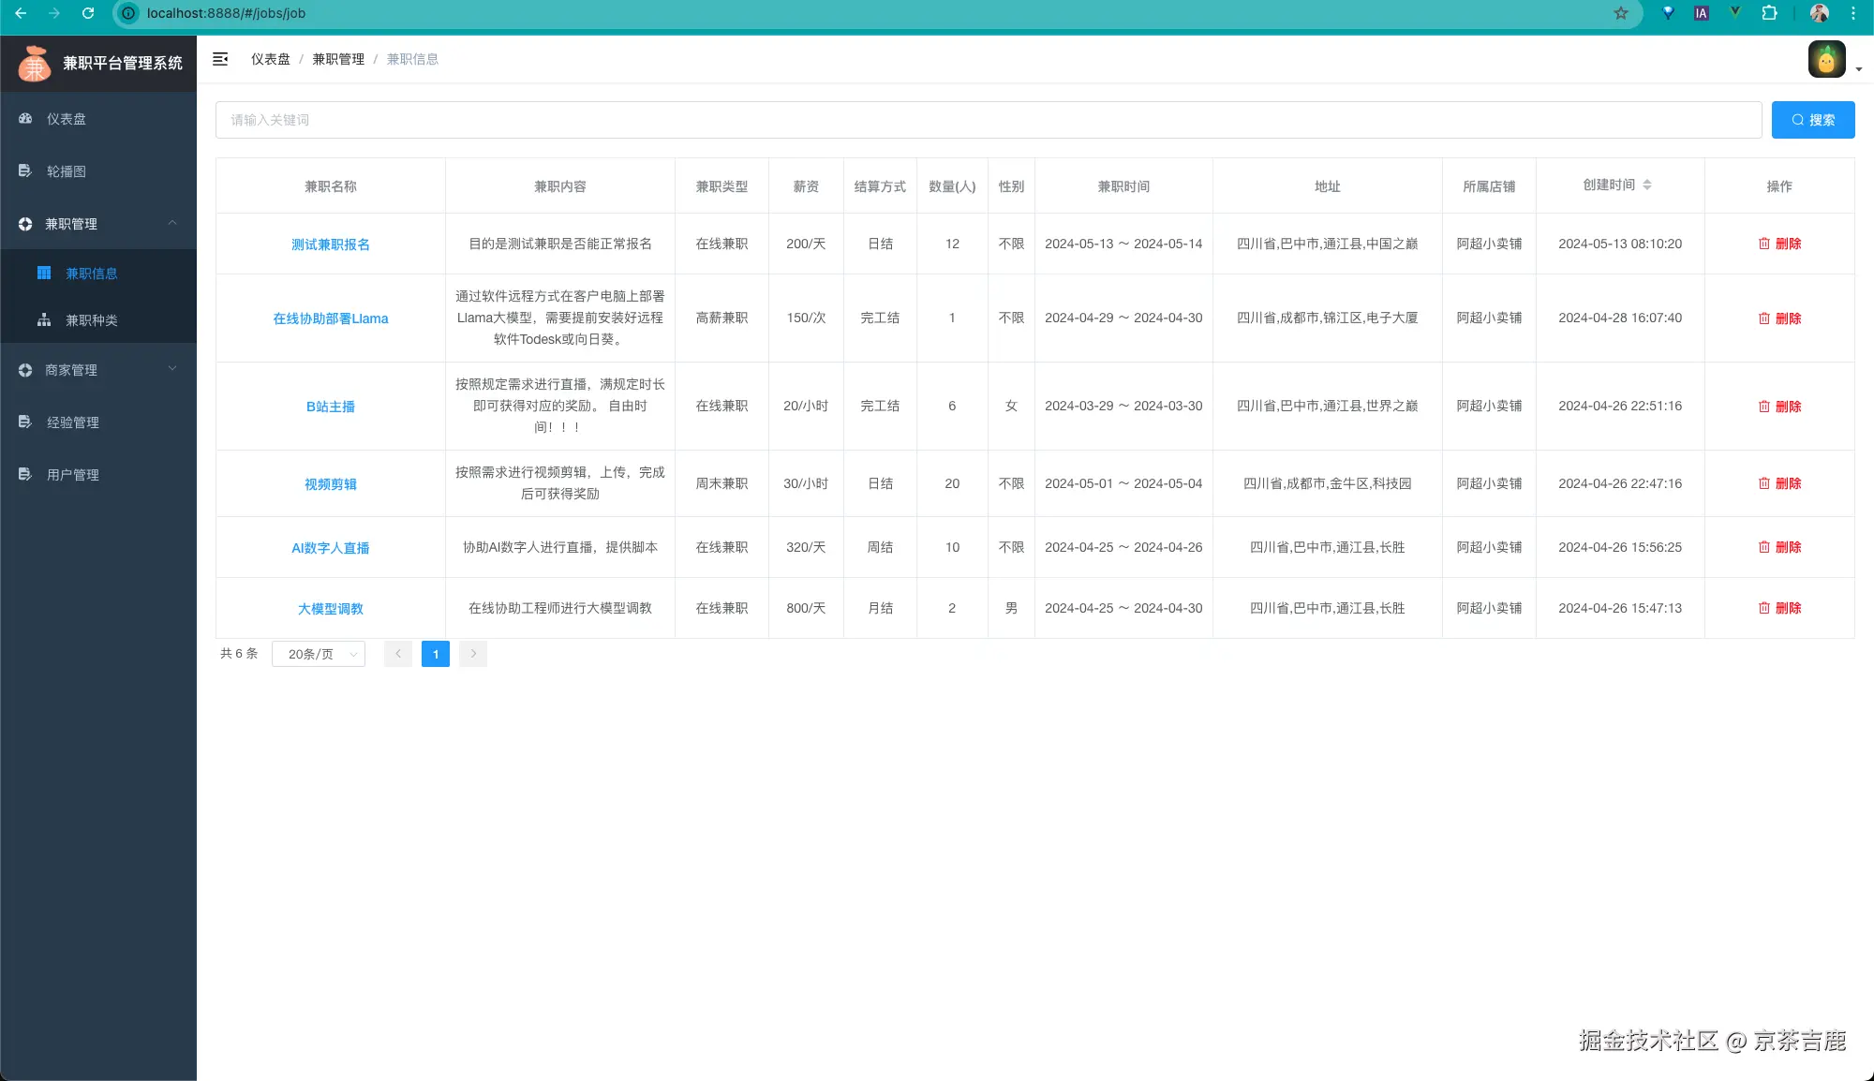Click the 轮播图 carousel sidebar icon
The width and height of the screenshot is (1874, 1081).
click(x=25, y=171)
